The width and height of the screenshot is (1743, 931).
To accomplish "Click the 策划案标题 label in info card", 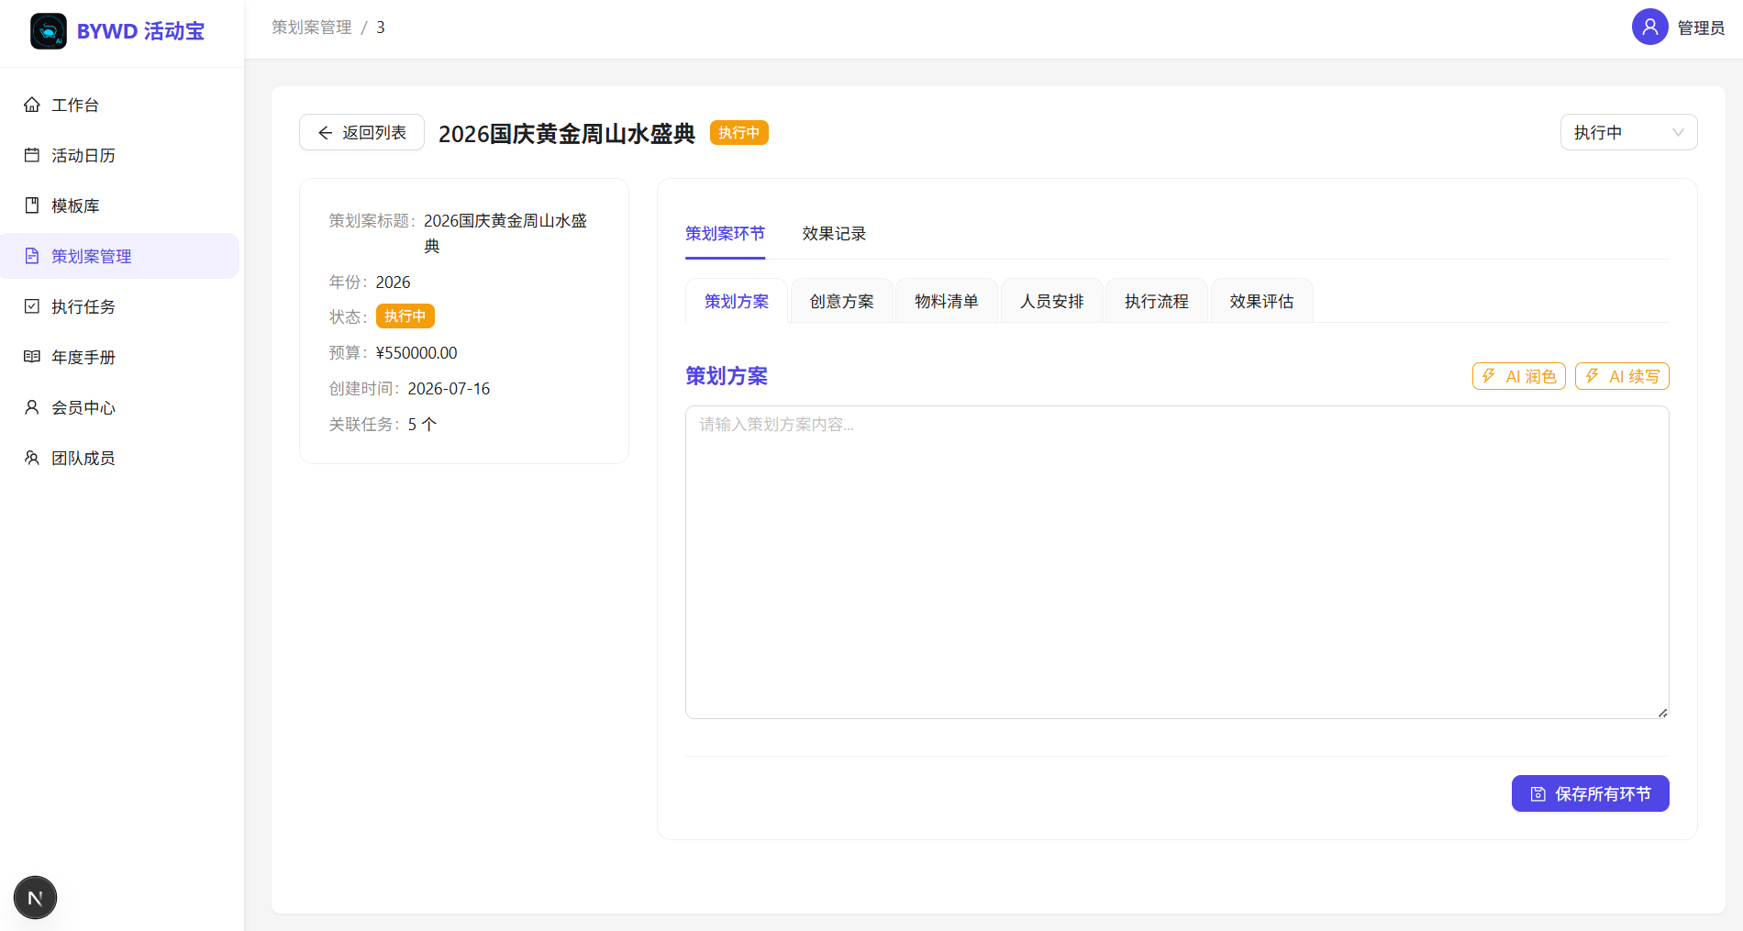I will point(372,221).
